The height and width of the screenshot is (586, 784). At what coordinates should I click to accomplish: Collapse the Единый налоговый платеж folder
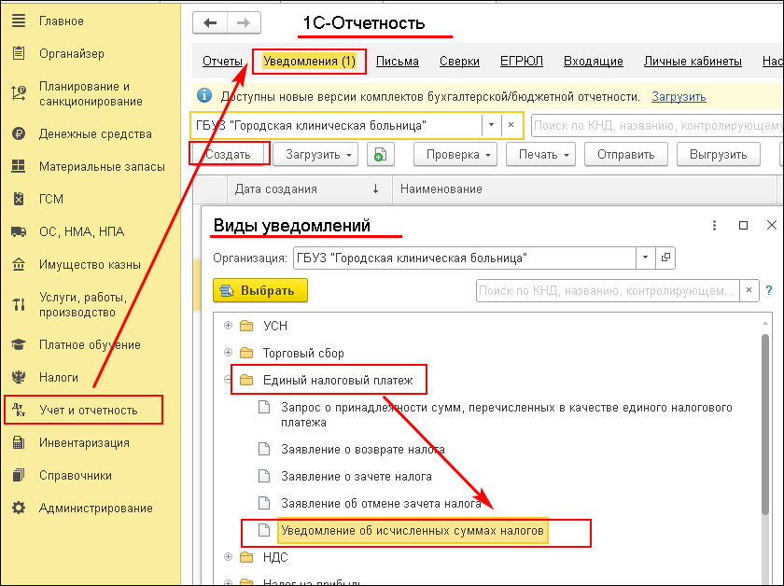point(228,380)
